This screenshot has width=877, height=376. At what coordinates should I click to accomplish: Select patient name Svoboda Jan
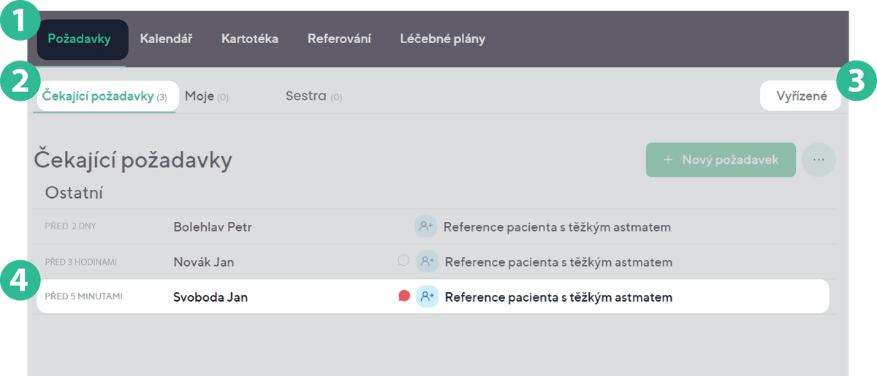[210, 297]
